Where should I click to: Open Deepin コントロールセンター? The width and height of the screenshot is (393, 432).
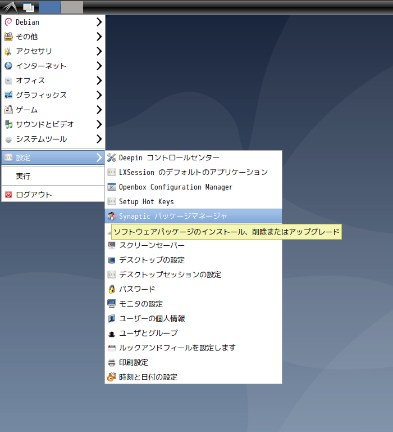click(x=193, y=158)
